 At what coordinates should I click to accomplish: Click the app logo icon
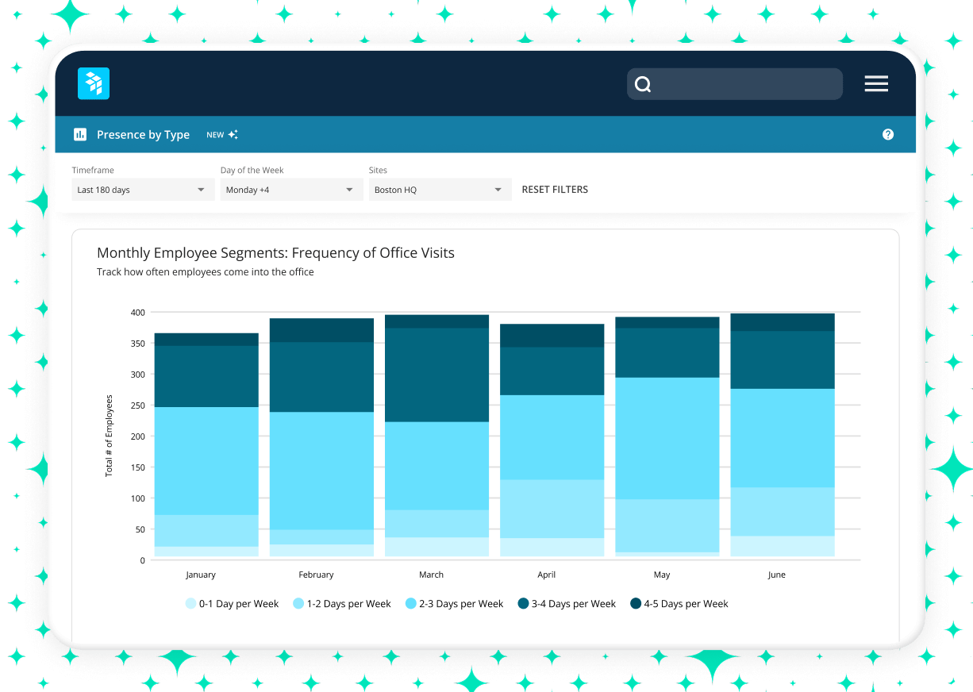click(93, 83)
